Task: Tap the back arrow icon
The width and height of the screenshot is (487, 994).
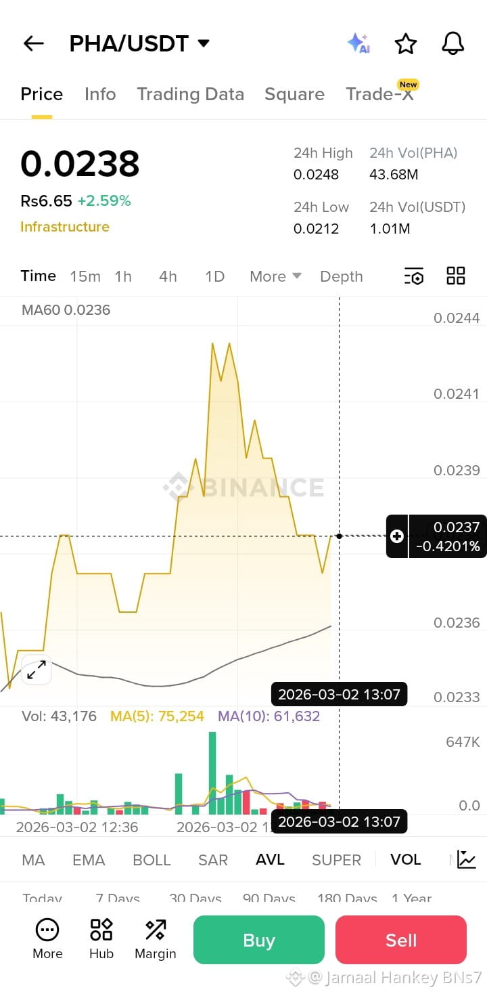Action: [x=33, y=44]
